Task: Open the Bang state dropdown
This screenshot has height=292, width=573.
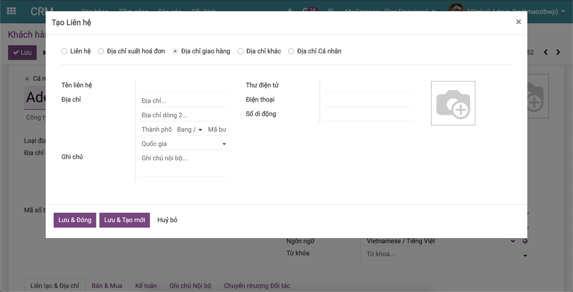Action: pos(190,130)
